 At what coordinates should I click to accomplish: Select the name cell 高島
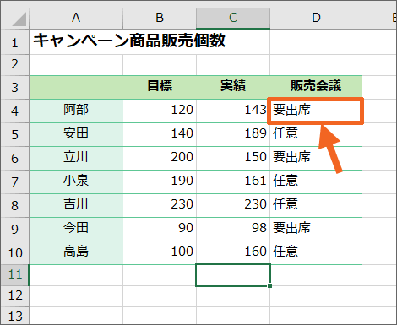click(76, 252)
